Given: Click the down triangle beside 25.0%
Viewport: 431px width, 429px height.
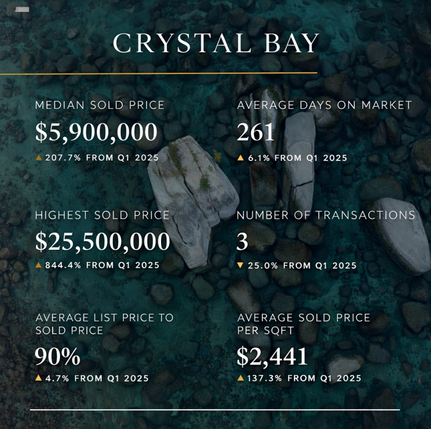Looking at the screenshot, I should (240, 265).
